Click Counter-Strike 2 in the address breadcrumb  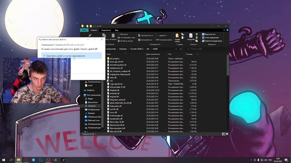136,49
